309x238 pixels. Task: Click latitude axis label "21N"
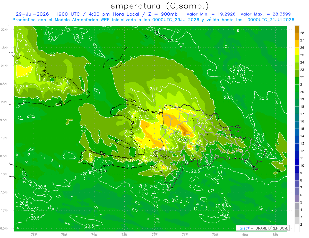[x=4, y=66]
